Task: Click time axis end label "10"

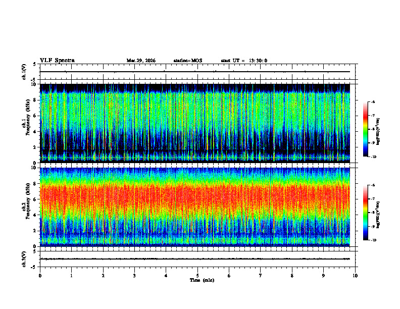Action: [355, 276]
